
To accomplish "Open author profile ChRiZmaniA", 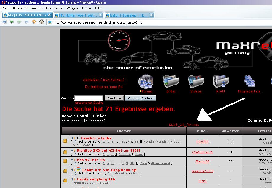I will tap(203, 152).
